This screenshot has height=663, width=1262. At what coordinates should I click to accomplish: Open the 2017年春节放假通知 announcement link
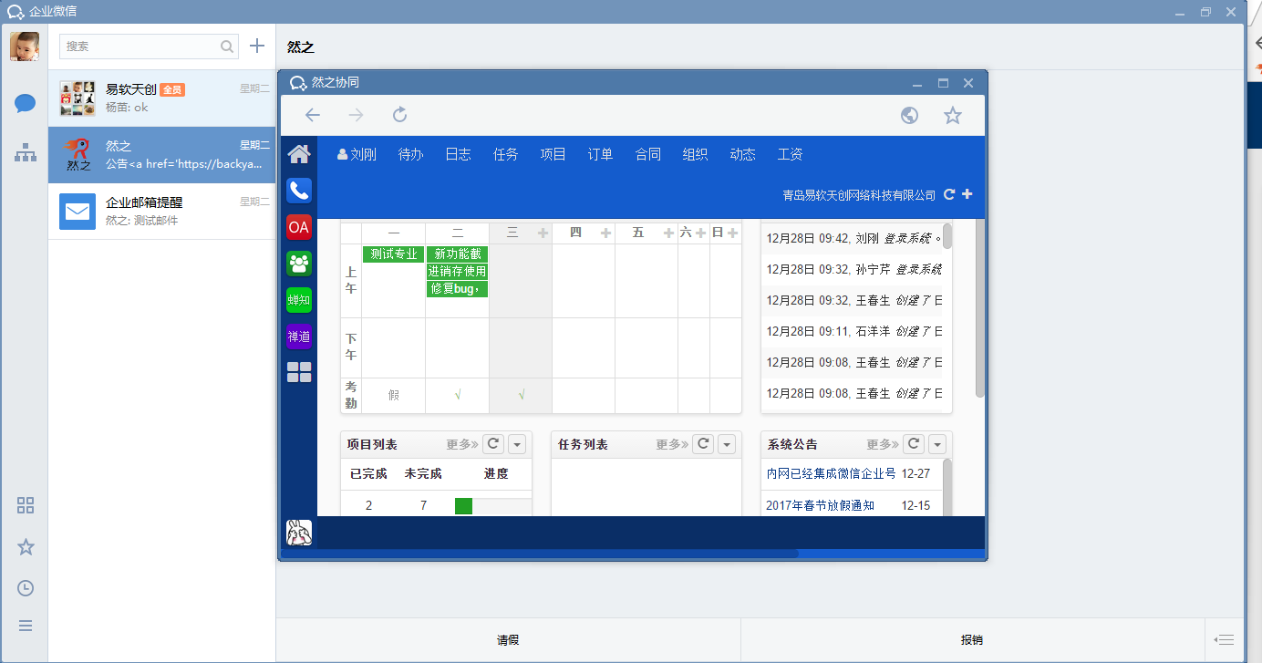tap(820, 505)
